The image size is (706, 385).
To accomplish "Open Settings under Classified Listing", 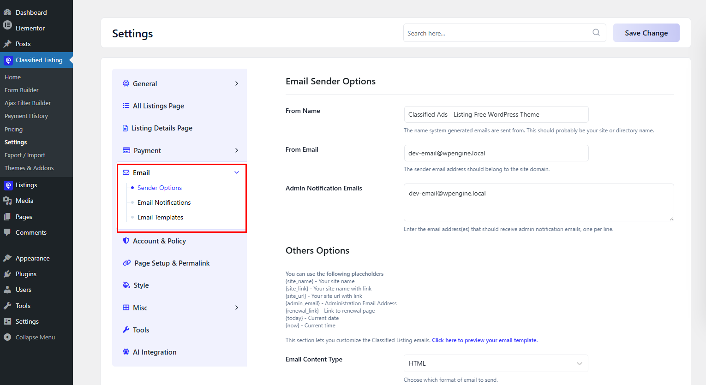I will 16,142.
